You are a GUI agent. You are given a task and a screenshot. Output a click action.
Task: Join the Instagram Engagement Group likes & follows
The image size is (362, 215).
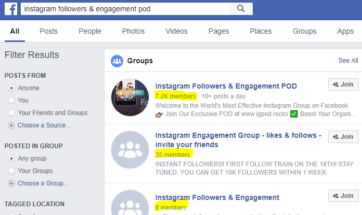pyautogui.click(x=343, y=137)
